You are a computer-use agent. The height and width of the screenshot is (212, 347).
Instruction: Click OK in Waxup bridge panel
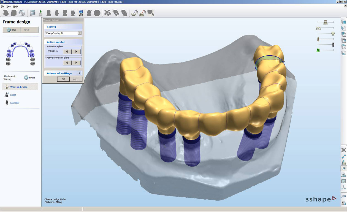tap(63, 79)
